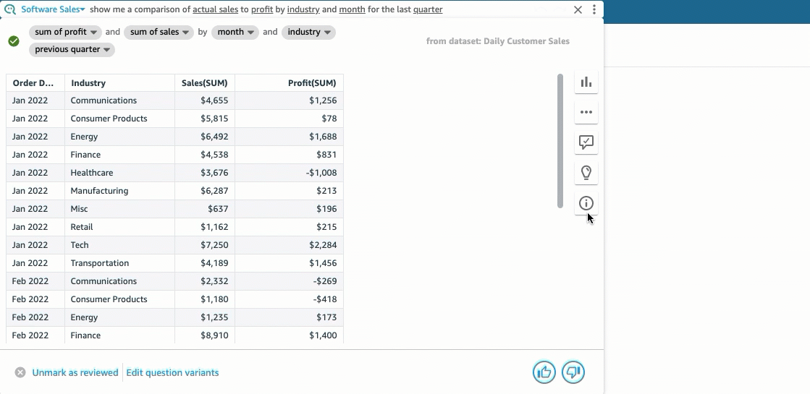810x394 pixels.
Task: Expand the previous quarter pill dropdown
Action: [72, 49]
